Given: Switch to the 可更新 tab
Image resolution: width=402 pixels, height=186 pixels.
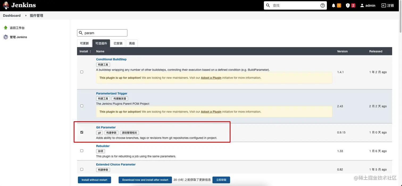Looking at the screenshot, I should pyautogui.click(x=84, y=43).
